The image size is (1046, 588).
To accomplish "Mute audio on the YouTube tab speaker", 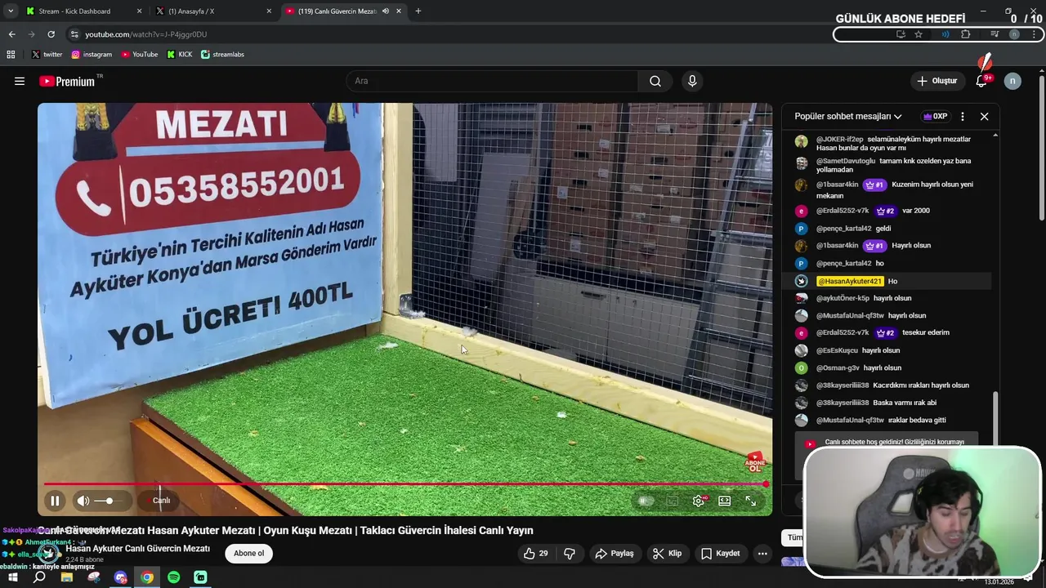I will point(385,11).
